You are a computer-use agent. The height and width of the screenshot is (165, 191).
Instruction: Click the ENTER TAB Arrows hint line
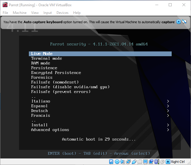click(99, 154)
